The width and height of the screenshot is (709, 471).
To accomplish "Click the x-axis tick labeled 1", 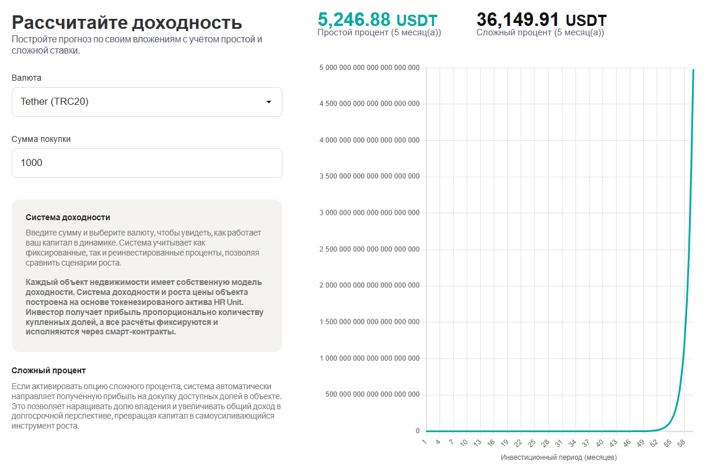I will (425, 442).
